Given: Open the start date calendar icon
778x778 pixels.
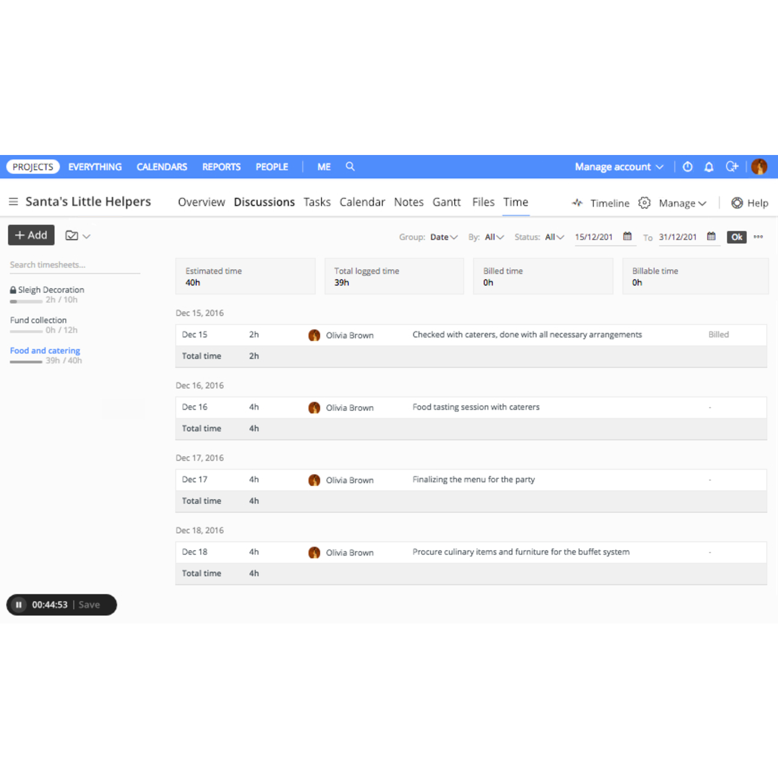Looking at the screenshot, I should 627,237.
